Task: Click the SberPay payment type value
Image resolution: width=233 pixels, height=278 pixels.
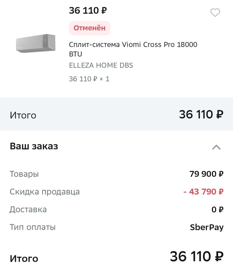Action: pyautogui.click(x=207, y=227)
